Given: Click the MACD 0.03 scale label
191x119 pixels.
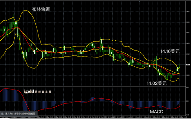Looking at the screenshot, I should [187, 87].
